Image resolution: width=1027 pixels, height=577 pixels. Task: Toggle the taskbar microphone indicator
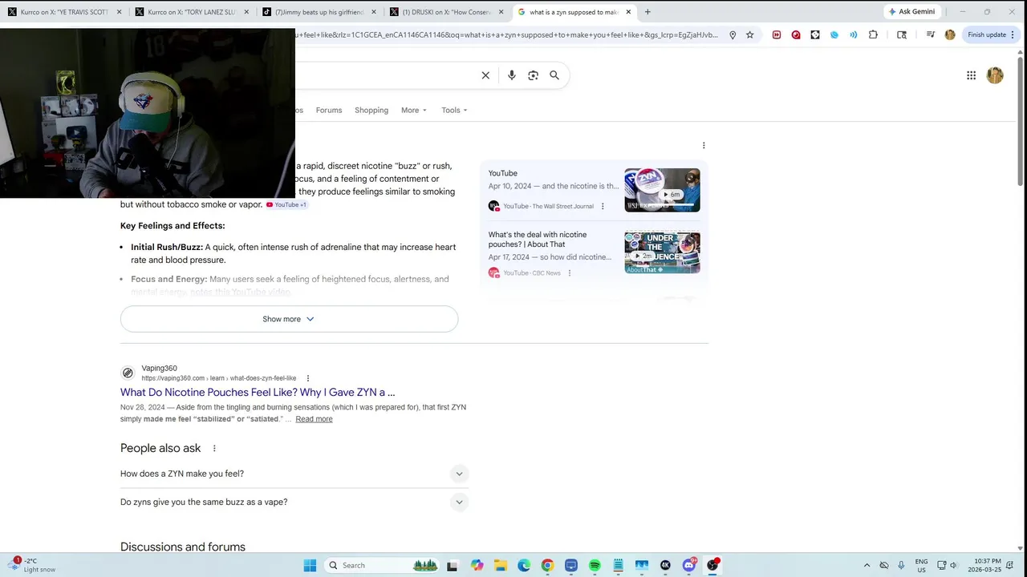coord(901,566)
